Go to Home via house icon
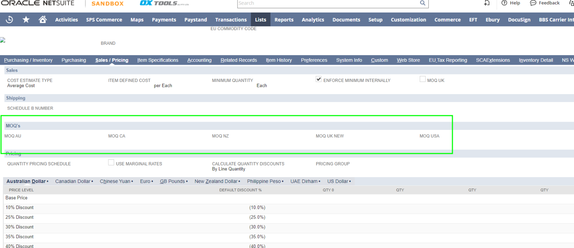574x248 pixels. click(43, 19)
